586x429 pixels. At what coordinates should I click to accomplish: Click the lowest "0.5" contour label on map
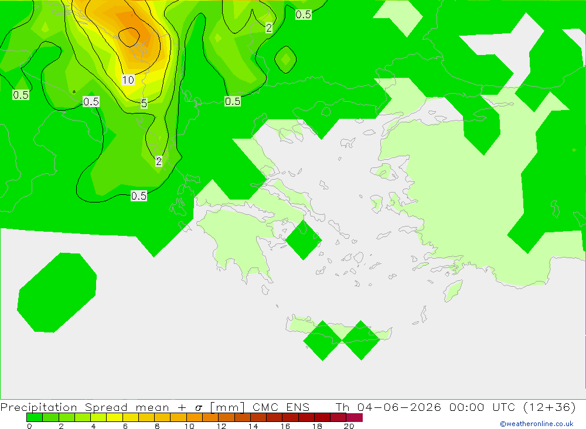coord(139,196)
